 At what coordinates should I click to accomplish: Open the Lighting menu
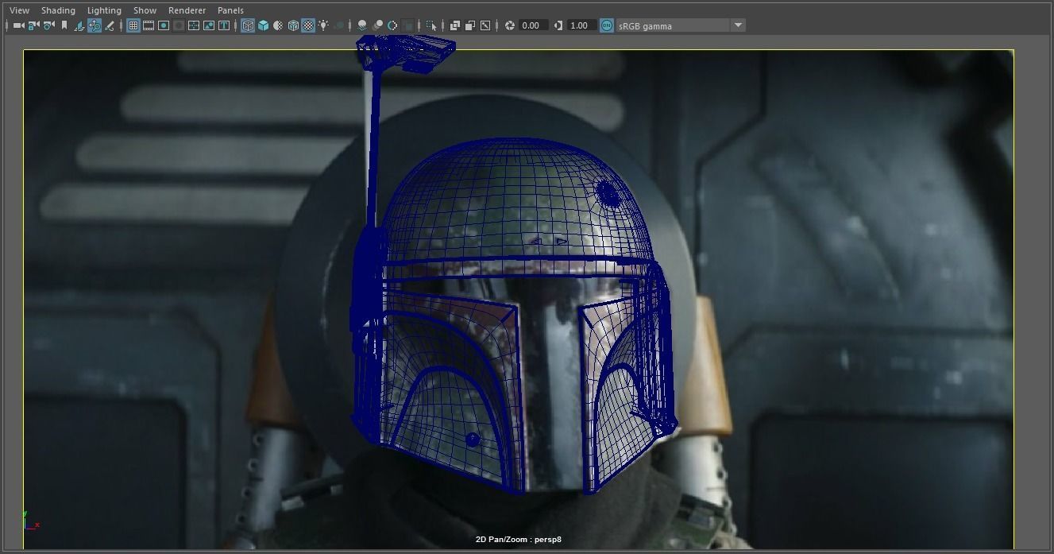104,10
